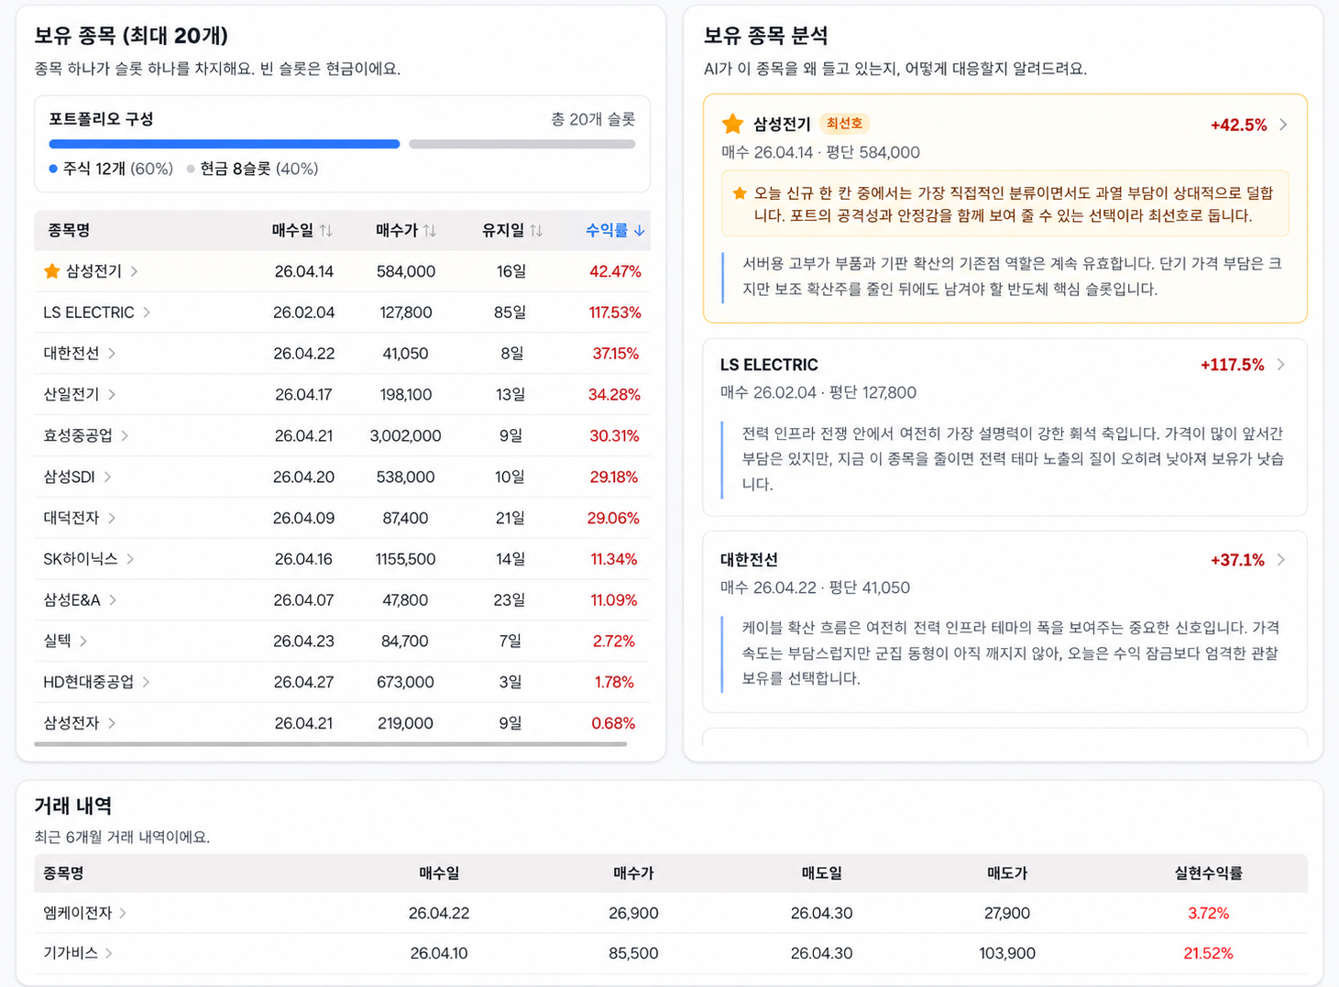Open chevron next to 대한전선 table row
1339x987 pixels.
pos(112,354)
